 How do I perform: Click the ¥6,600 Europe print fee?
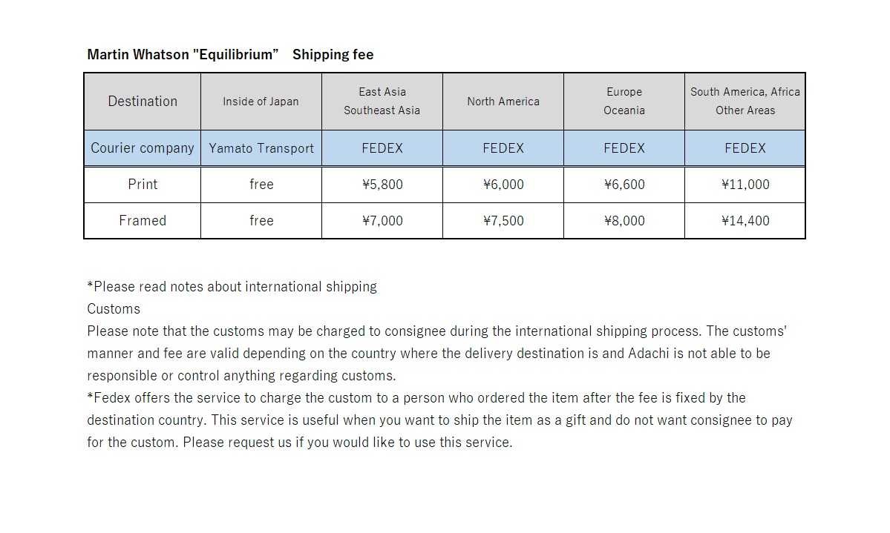pos(624,185)
